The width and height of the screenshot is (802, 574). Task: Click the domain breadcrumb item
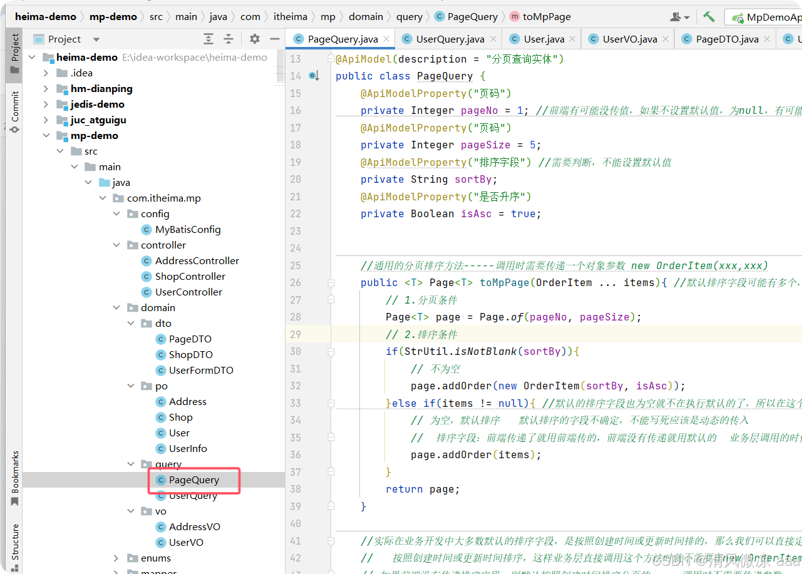coord(366,17)
